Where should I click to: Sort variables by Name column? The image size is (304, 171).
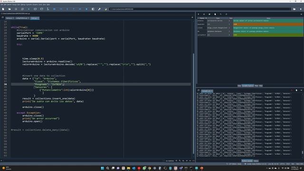(x=202, y=18)
